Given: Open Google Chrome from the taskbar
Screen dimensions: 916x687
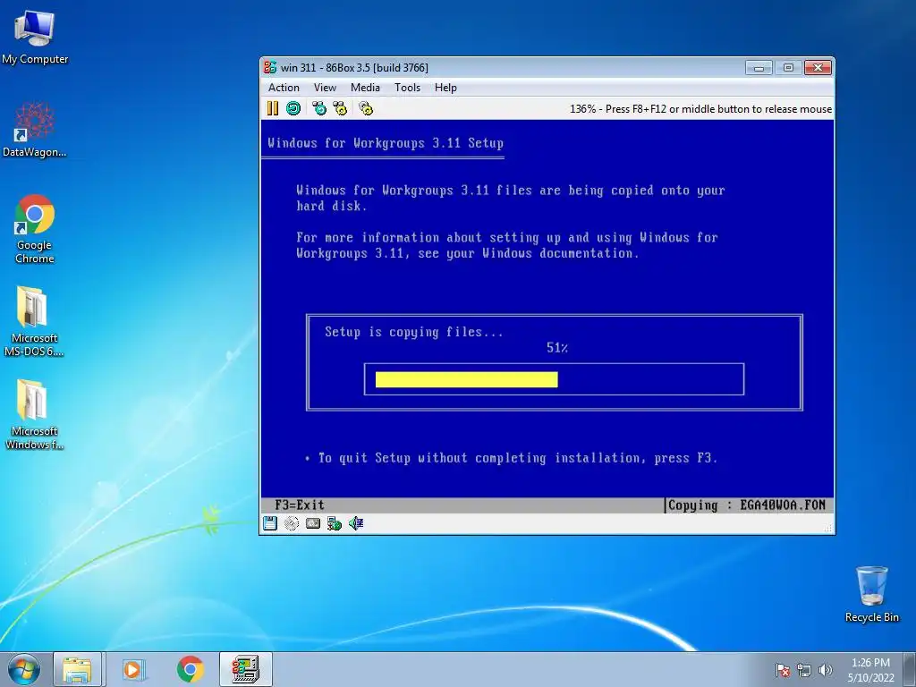Looking at the screenshot, I should [x=190, y=669].
